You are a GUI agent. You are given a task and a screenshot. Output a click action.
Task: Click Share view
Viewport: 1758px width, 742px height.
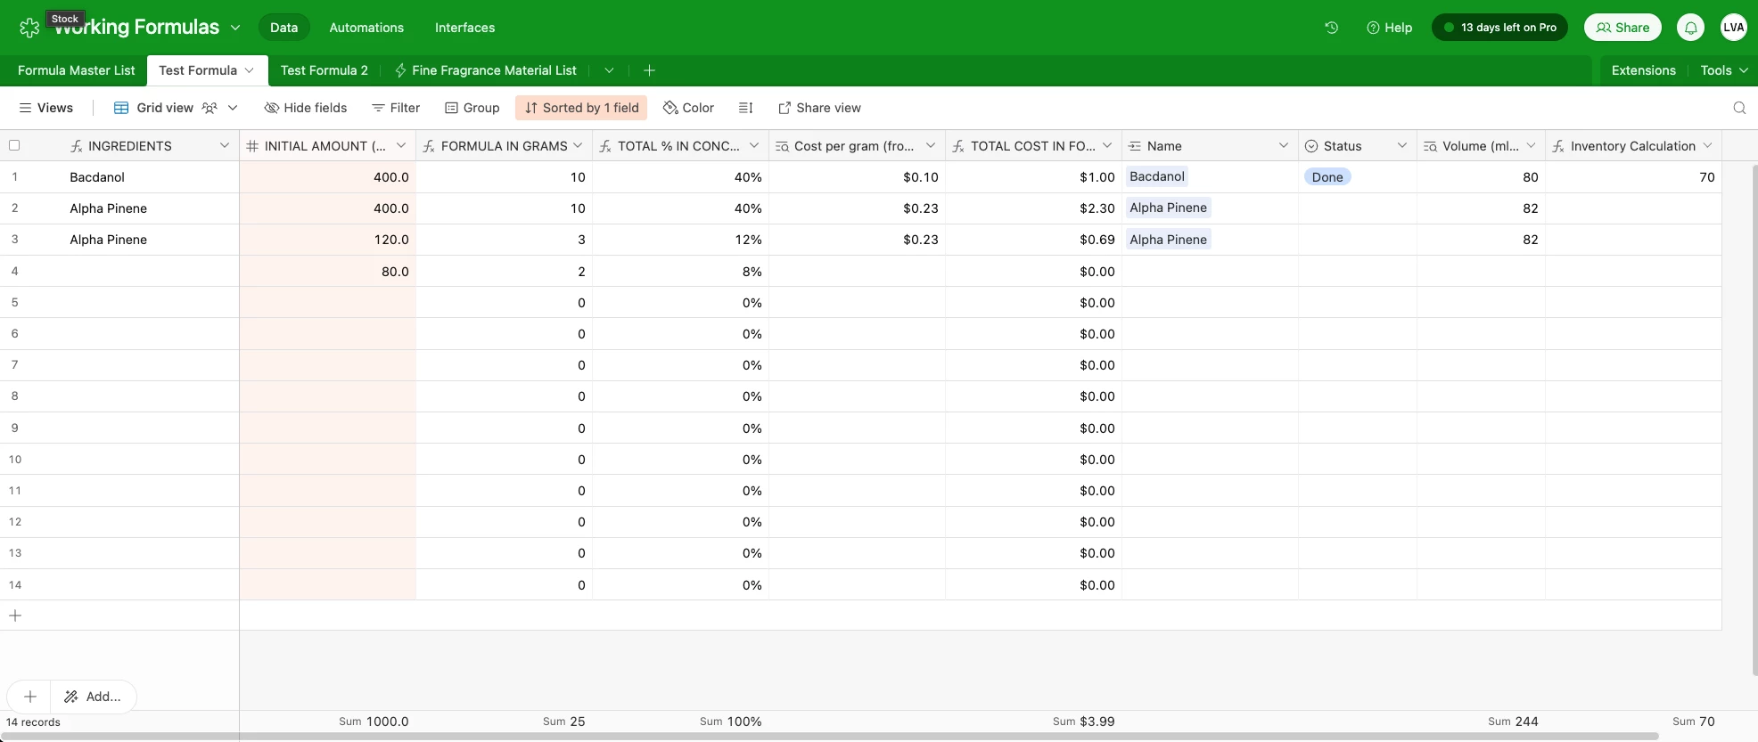tap(819, 108)
